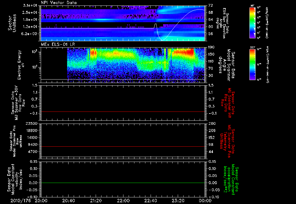Click the 22:00 time axis label
Viewport: 296px width, 204px height.
coord(123,201)
